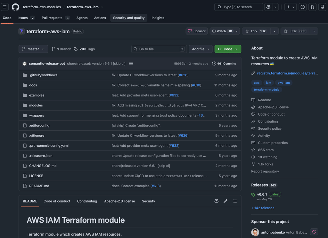
Task: Click the aws topic tag
Action: coord(257,83)
